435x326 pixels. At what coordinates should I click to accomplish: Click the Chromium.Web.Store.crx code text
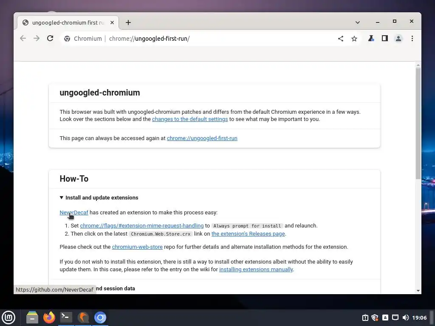pos(161,234)
